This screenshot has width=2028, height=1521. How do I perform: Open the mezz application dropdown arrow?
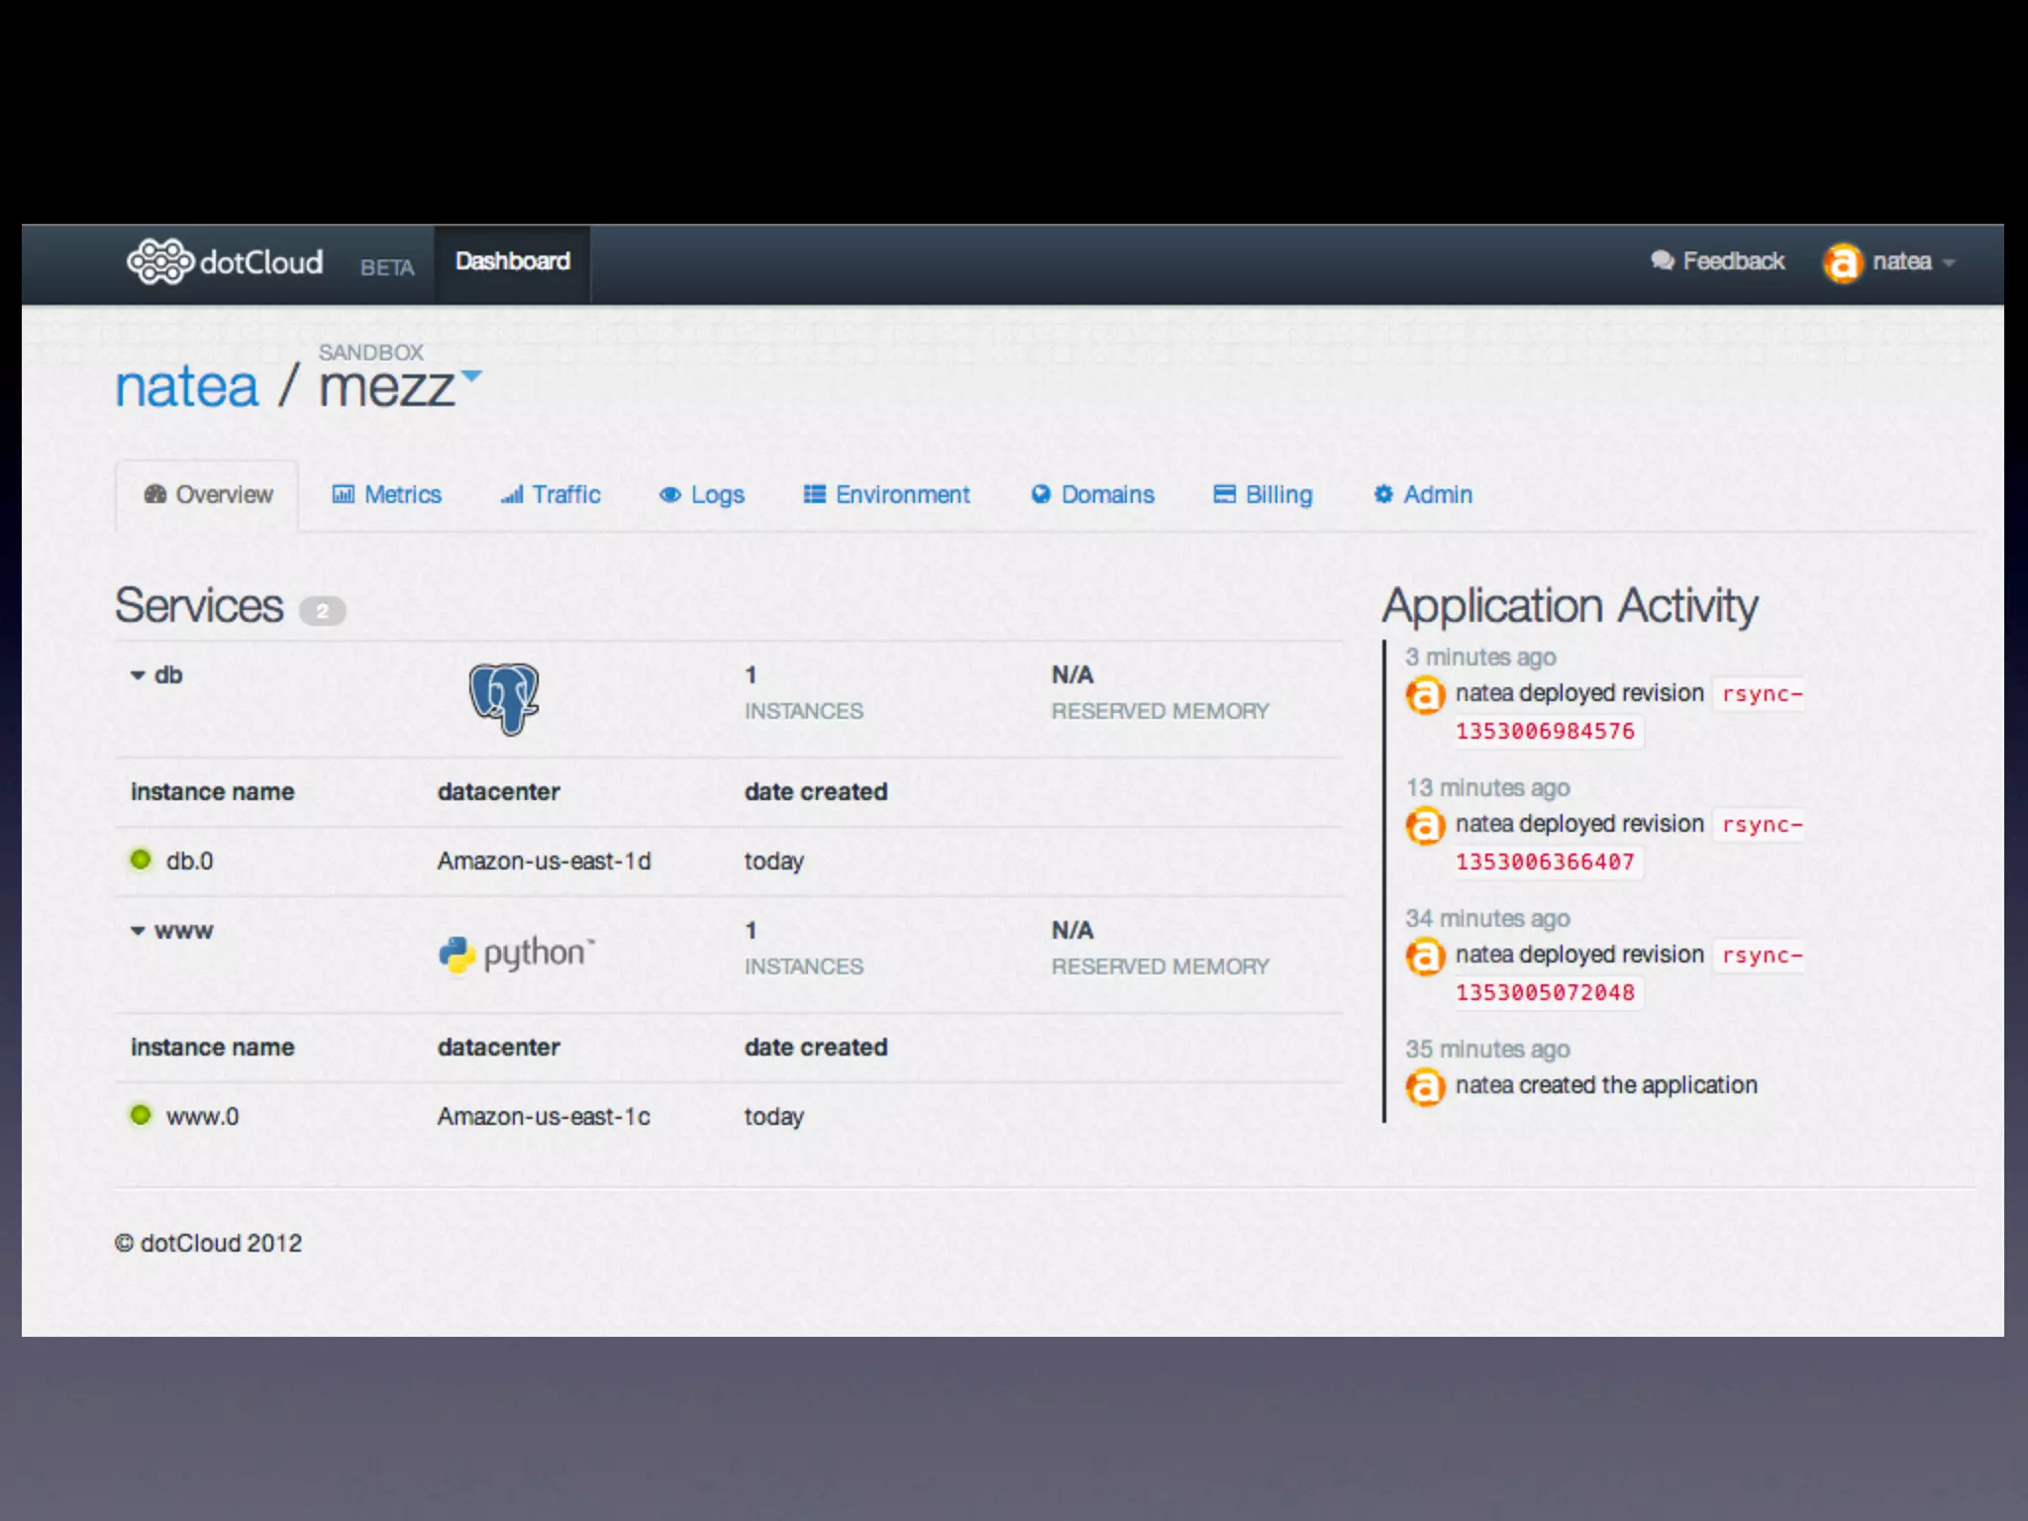point(472,375)
